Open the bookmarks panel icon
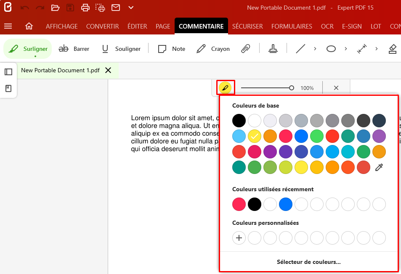Viewport: 401px width, 274px height. 8,88
